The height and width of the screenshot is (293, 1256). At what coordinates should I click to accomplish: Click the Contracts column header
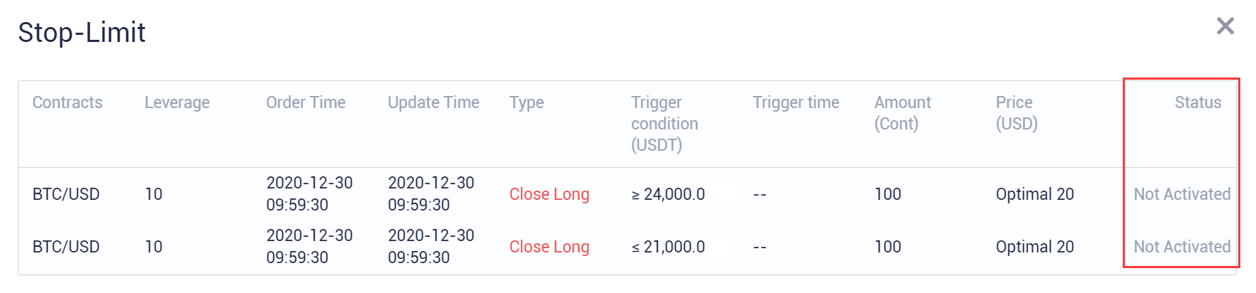68,102
